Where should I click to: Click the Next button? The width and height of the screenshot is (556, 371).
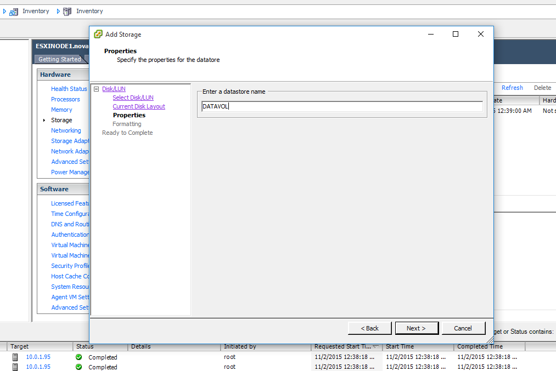(417, 328)
